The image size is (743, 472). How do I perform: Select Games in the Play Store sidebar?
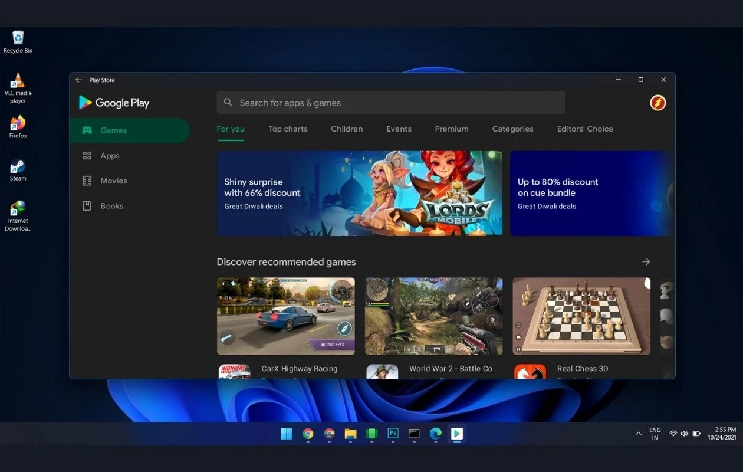click(130, 130)
